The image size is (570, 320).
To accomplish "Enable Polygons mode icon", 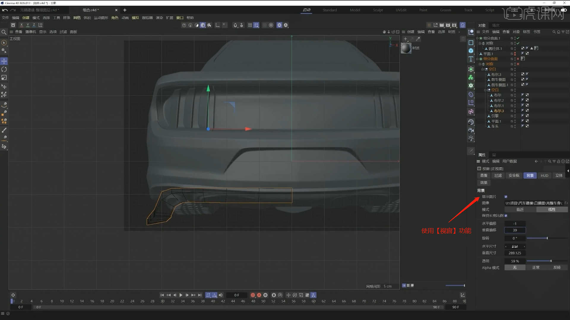I will [x=197, y=25].
